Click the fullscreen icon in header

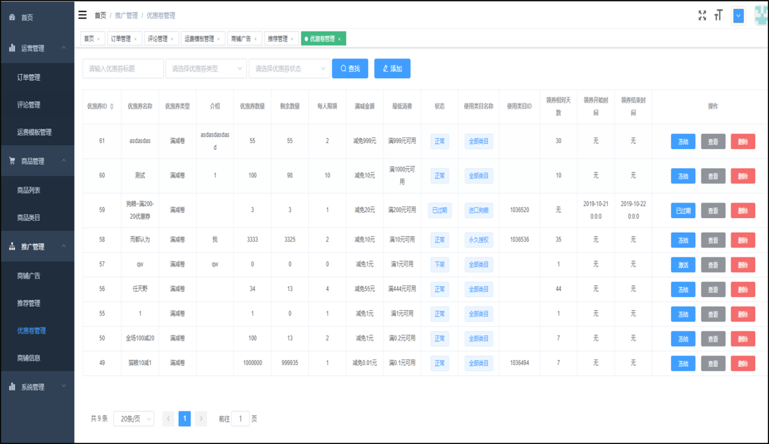pyautogui.click(x=702, y=15)
